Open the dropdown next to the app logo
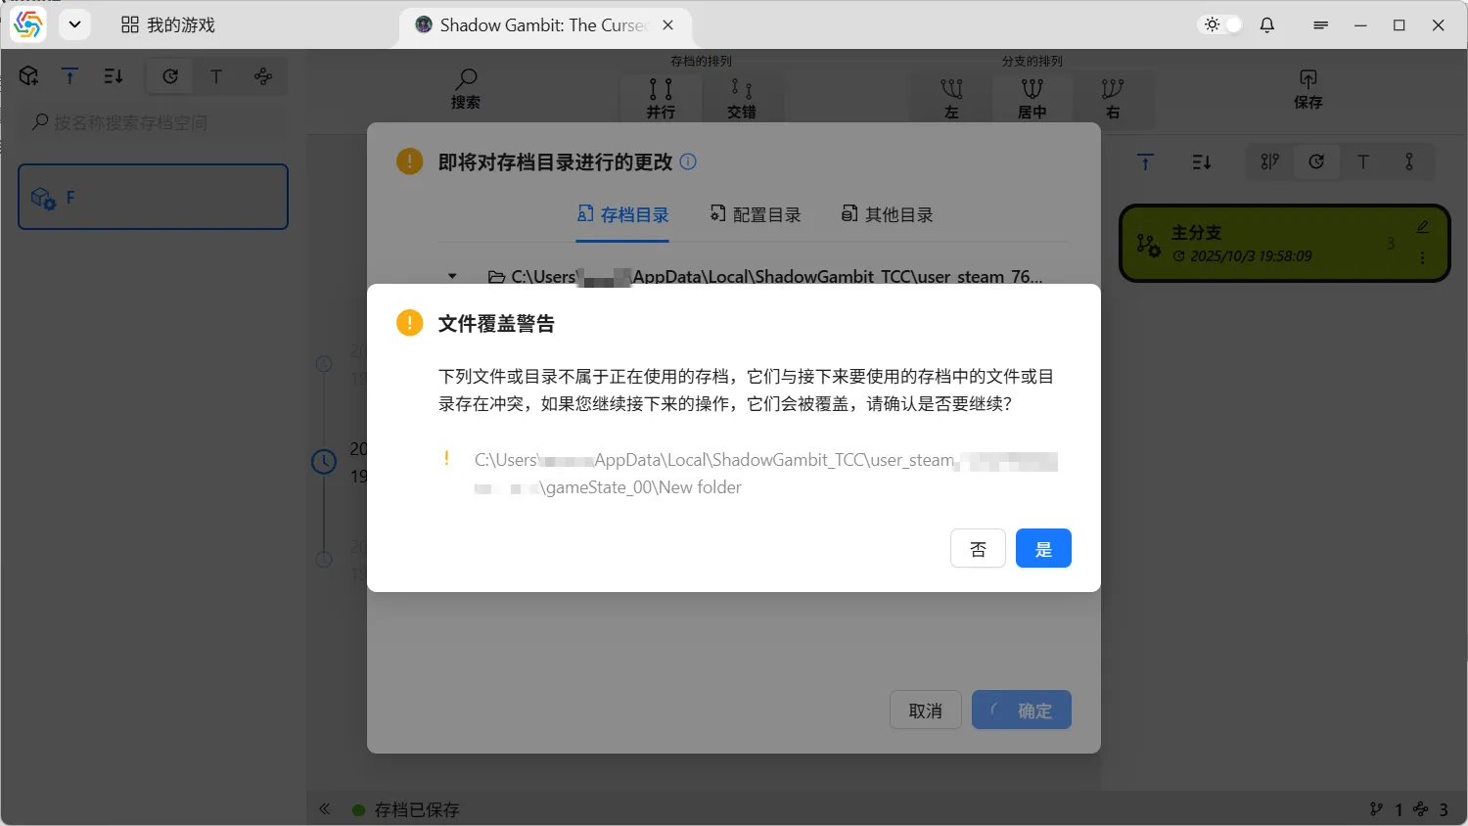The height and width of the screenshot is (826, 1468). pyautogui.click(x=74, y=24)
